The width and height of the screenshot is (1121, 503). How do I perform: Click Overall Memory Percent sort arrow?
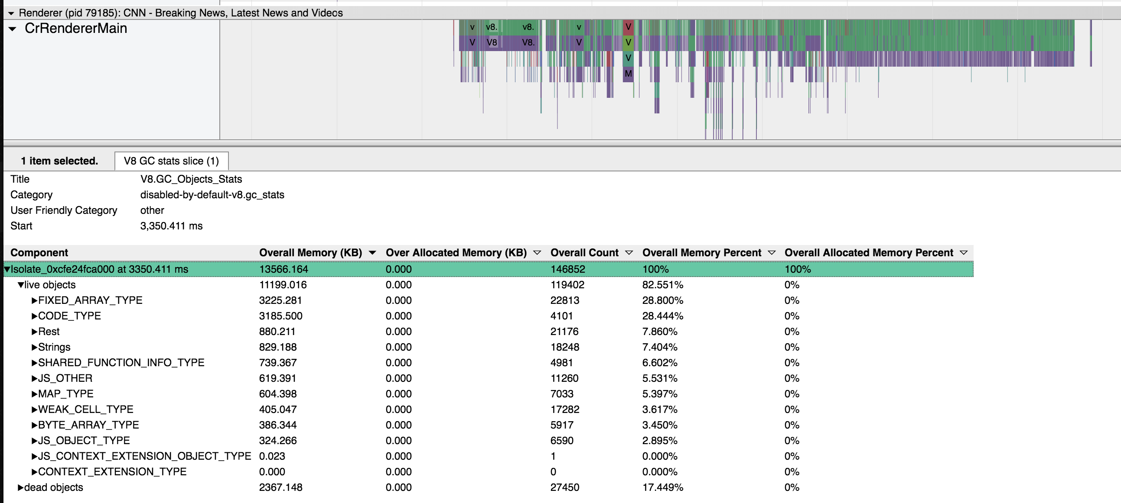point(771,253)
